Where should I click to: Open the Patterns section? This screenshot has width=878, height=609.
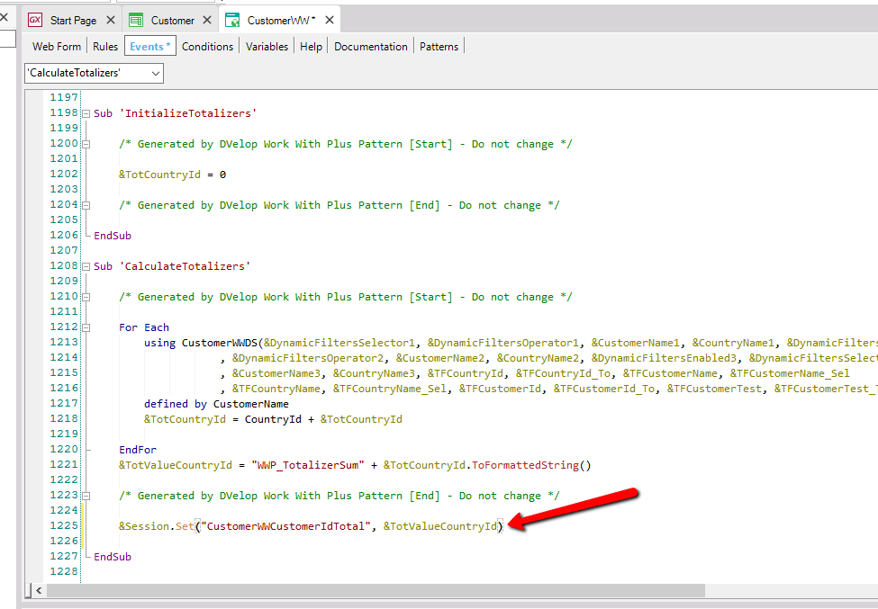coord(439,47)
